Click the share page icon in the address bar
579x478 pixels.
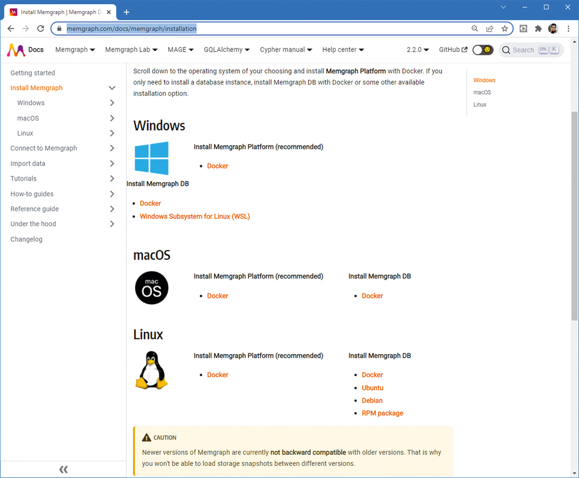489,29
